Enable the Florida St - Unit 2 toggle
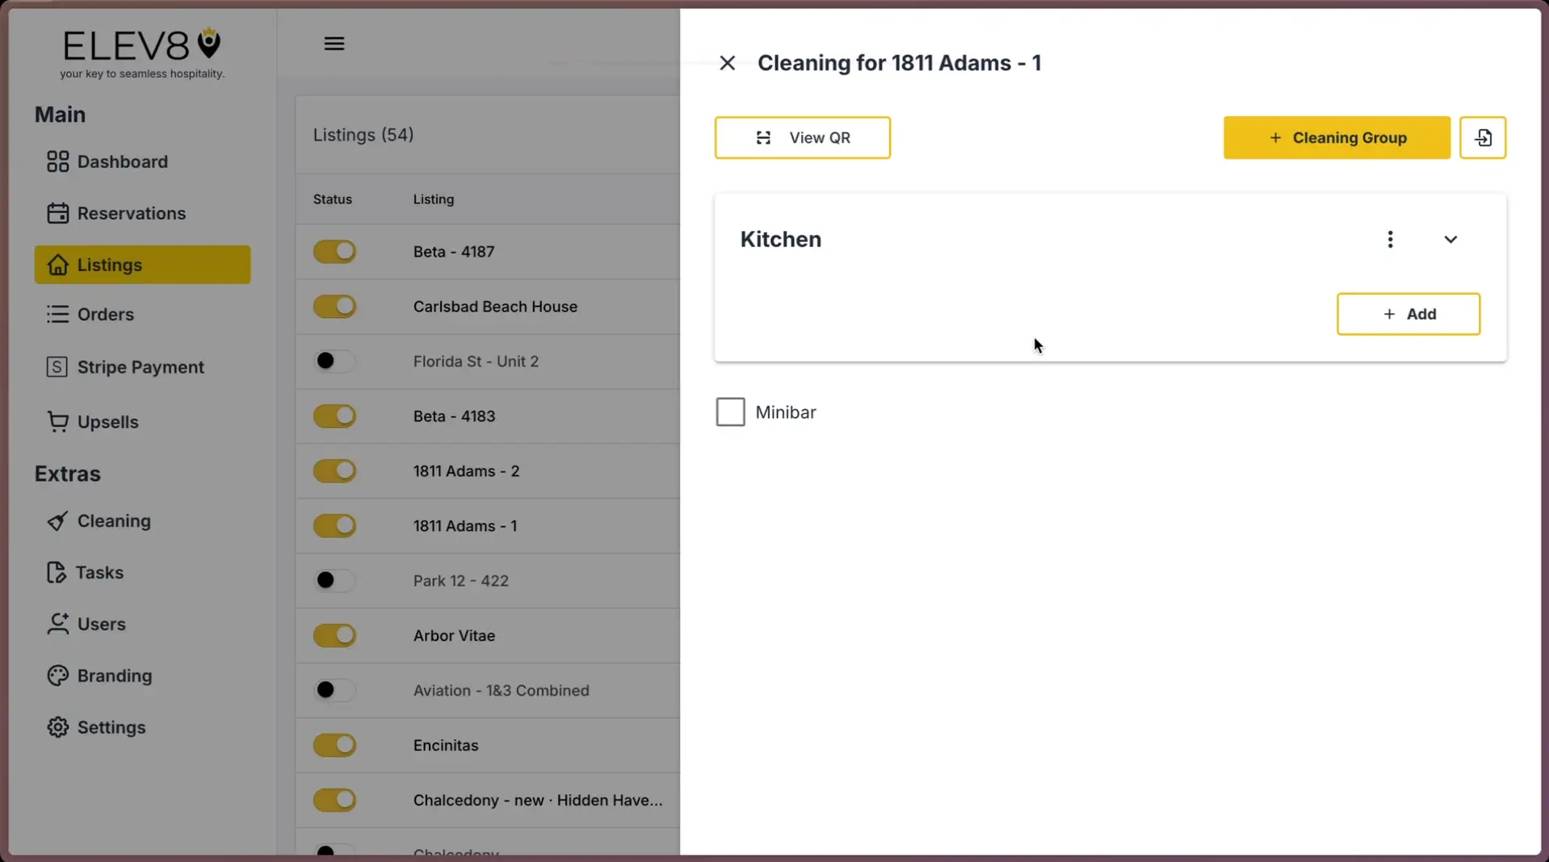 (334, 361)
